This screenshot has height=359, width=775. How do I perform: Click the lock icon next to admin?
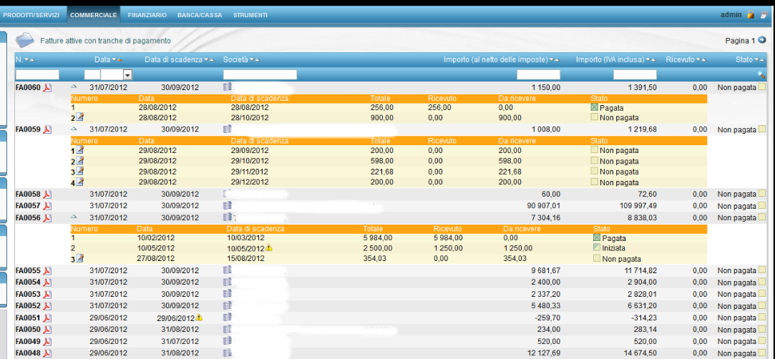[x=751, y=14]
